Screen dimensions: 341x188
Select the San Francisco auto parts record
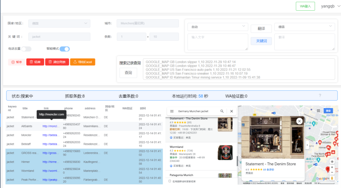click(x=198, y=70)
